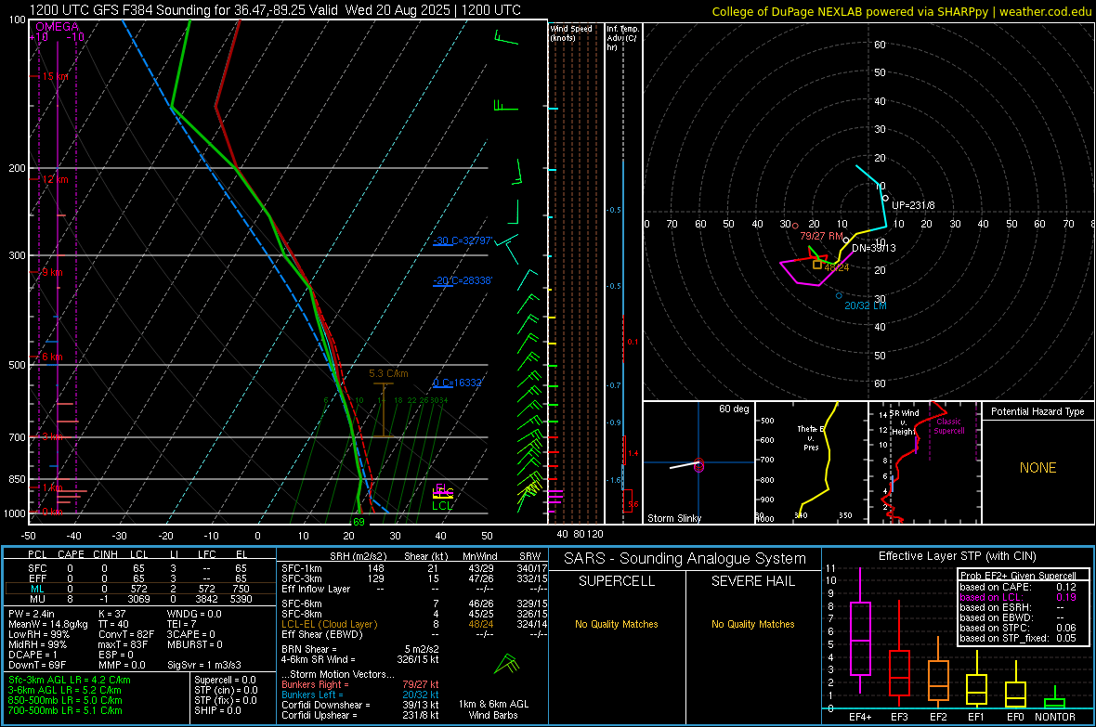Click the LCL-EL (Cloud Layer) row label

pos(329,624)
